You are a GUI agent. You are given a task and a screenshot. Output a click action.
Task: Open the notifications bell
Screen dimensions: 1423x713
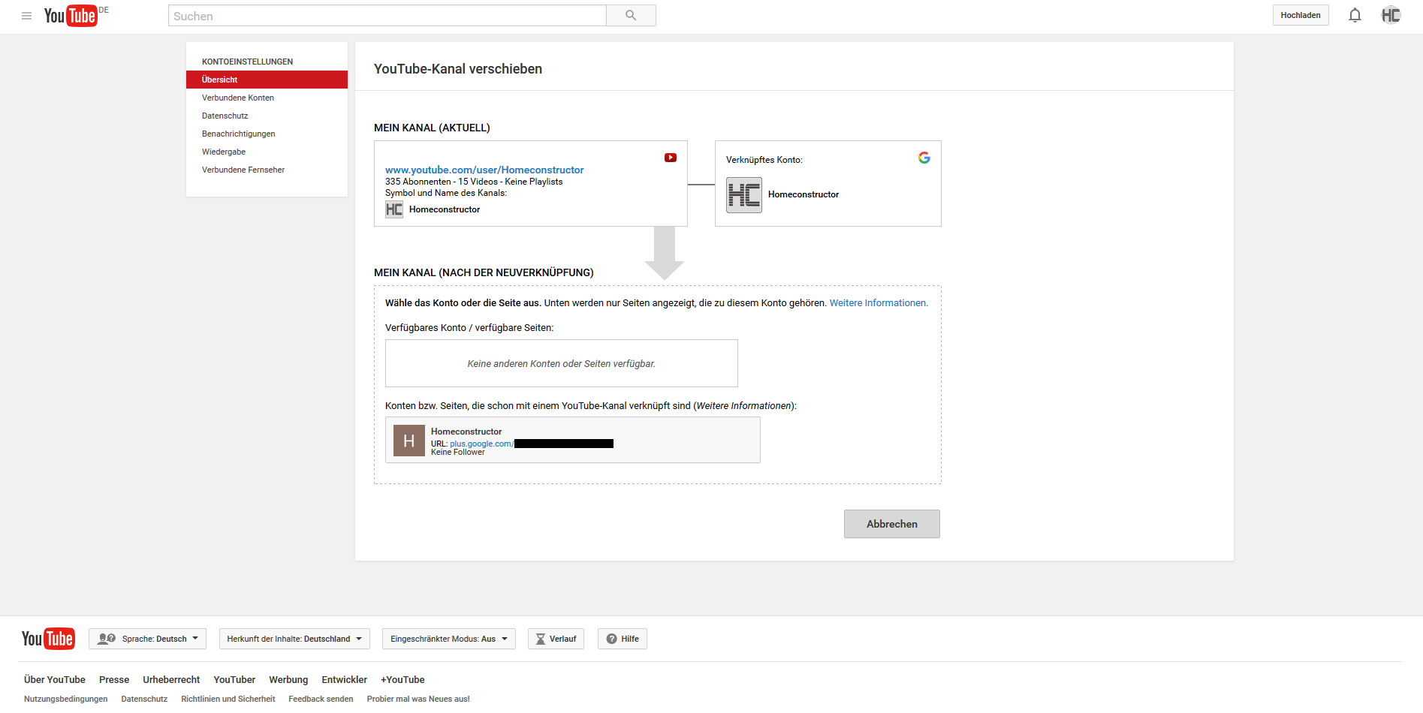(1355, 15)
